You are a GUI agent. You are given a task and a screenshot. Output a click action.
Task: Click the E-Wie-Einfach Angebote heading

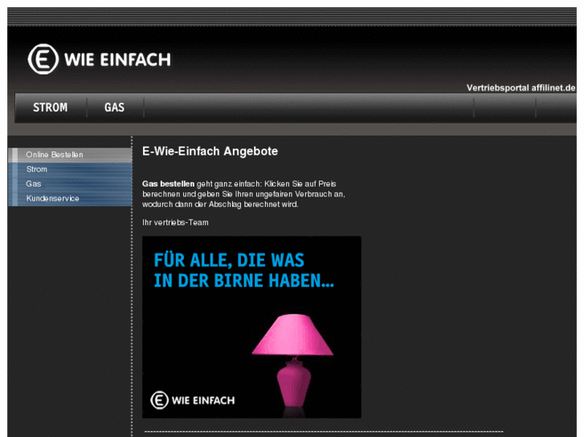click(x=210, y=152)
